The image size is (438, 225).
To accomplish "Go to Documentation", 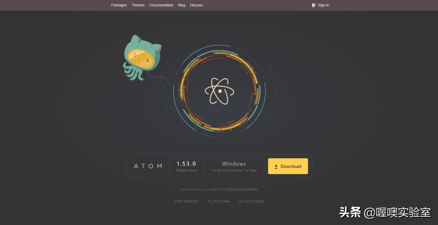I will (161, 5).
